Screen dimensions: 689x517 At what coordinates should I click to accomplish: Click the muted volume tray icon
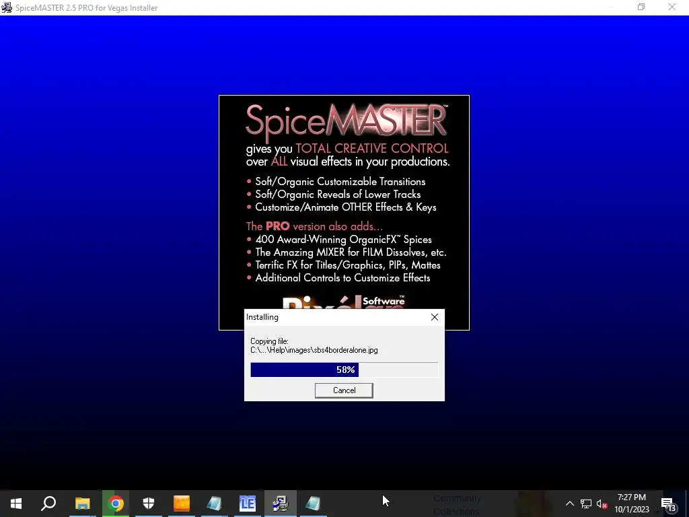tap(602, 504)
